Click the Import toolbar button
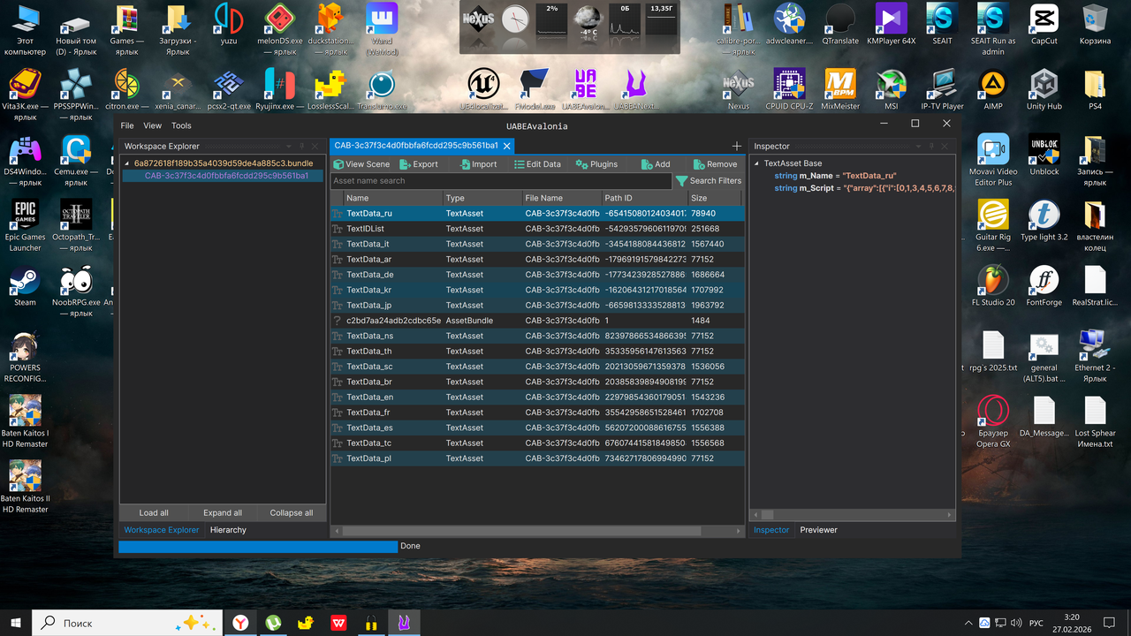 pos(478,164)
